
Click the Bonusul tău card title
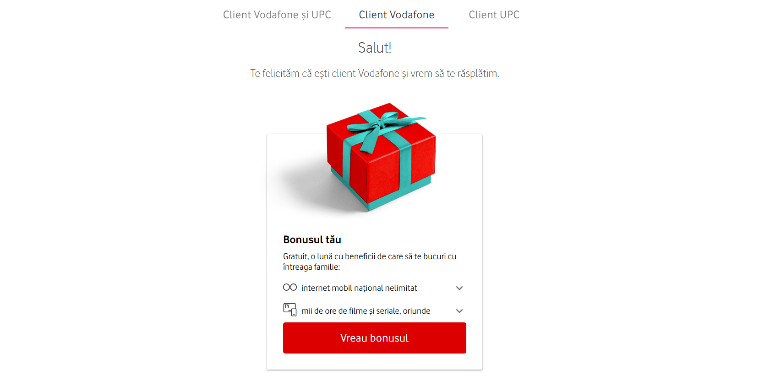pos(312,239)
